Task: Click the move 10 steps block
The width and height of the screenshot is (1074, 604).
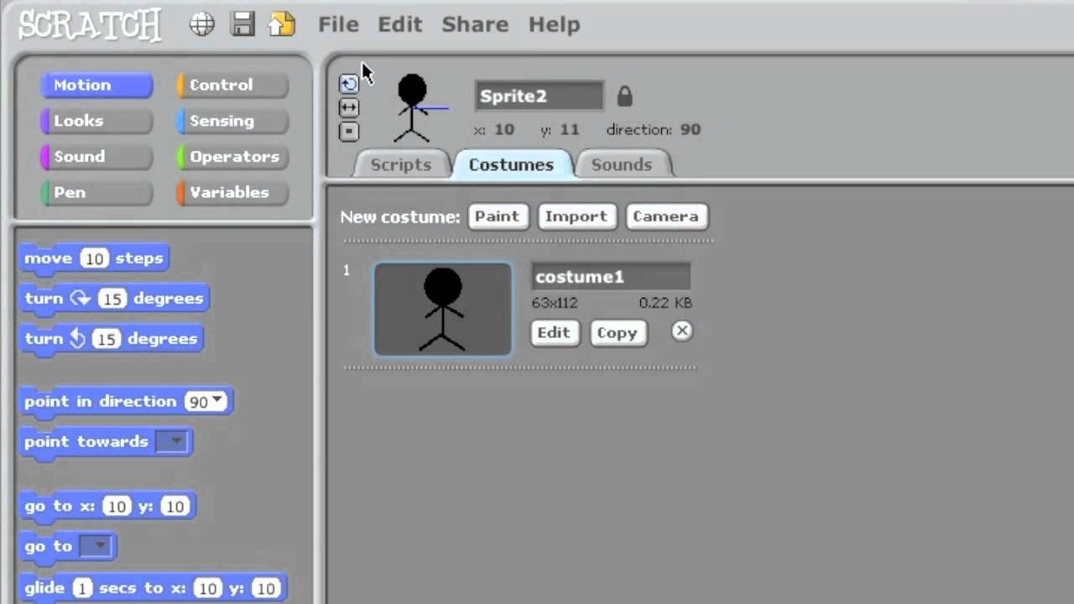Action: [94, 258]
